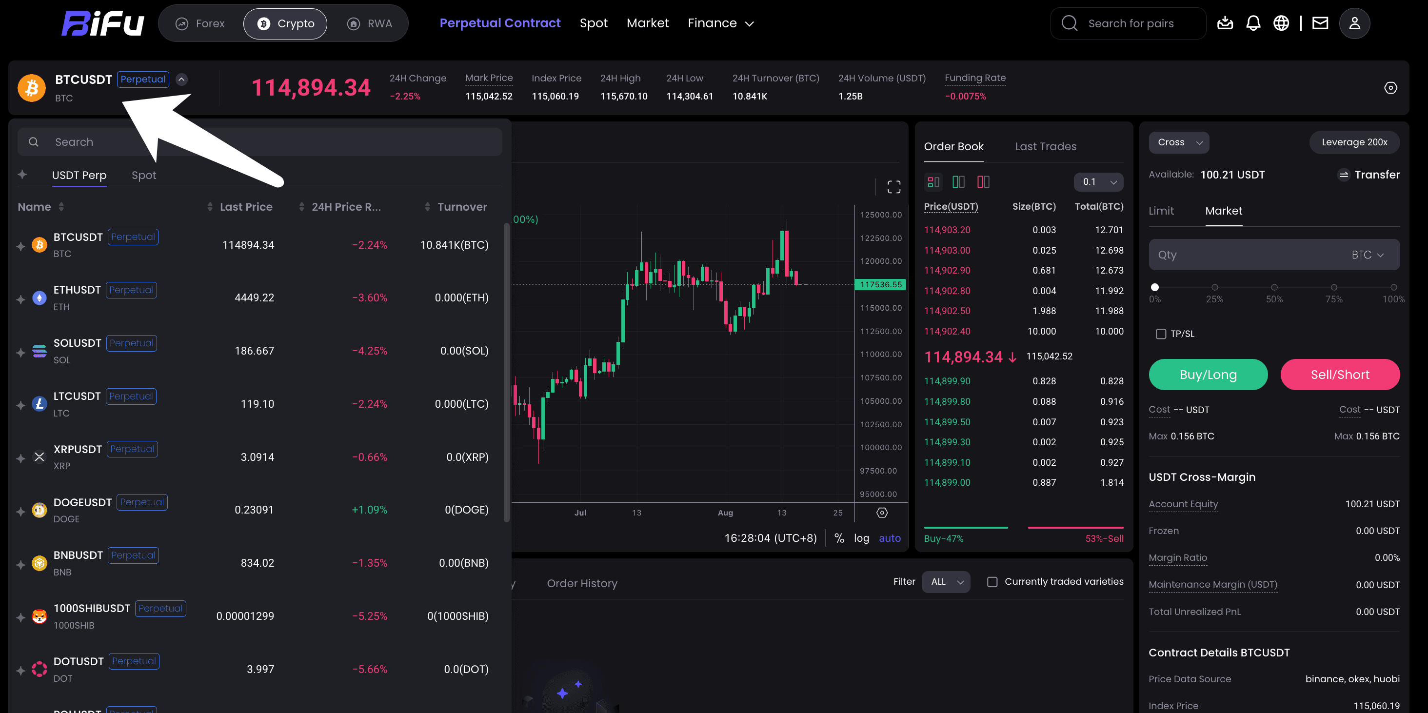
Task: Show buy-only green order book view
Action: pos(958,182)
